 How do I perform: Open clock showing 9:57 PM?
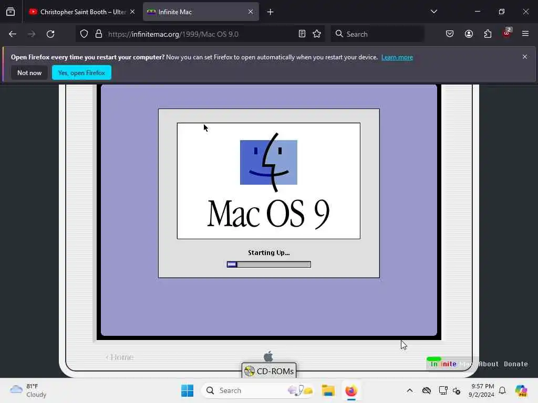click(482, 390)
